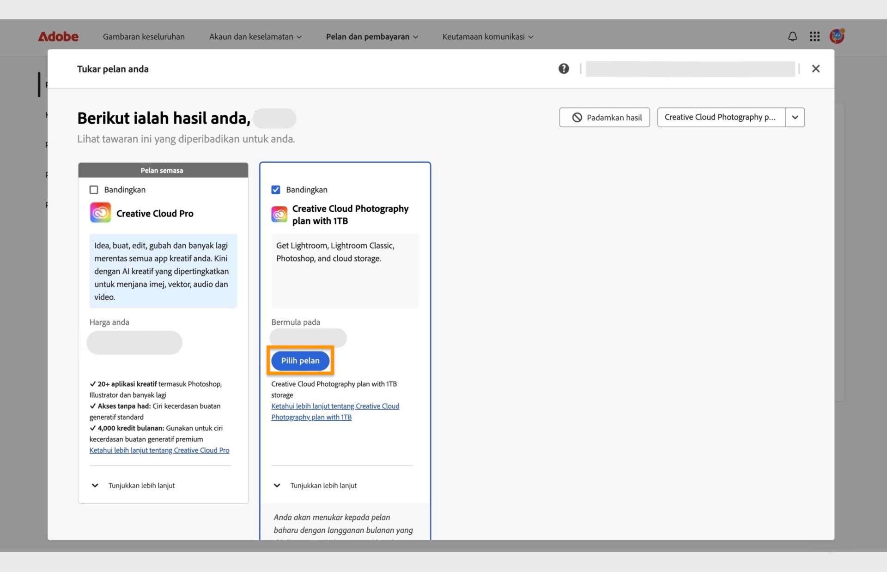Image resolution: width=887 pixels, height=572 pixels.
Task: Go to Gambaran keseluruhan page
Action: pos(144,36)
